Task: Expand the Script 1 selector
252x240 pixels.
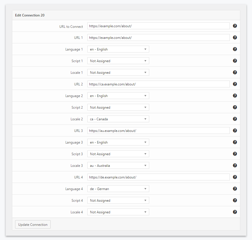Action: (118, 60)
